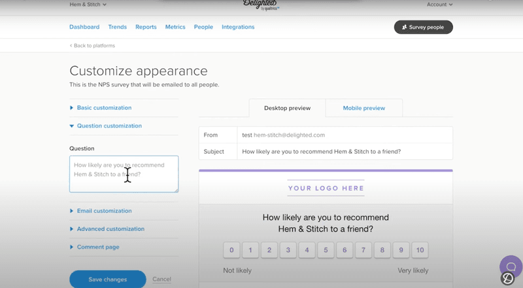Select score 5 in survey preview
Viewport: 523px width, 288px height.
coord(326,250)
